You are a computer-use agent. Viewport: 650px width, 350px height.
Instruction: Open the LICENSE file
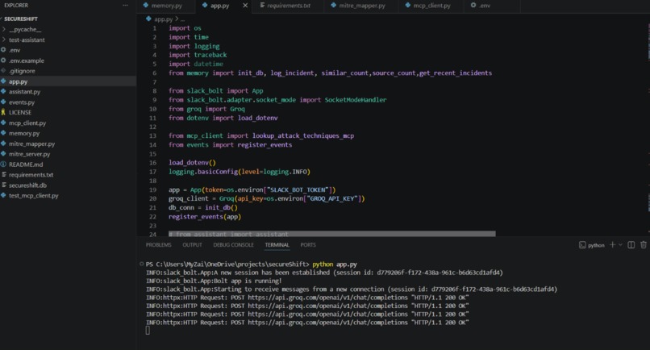pos(20,112)
